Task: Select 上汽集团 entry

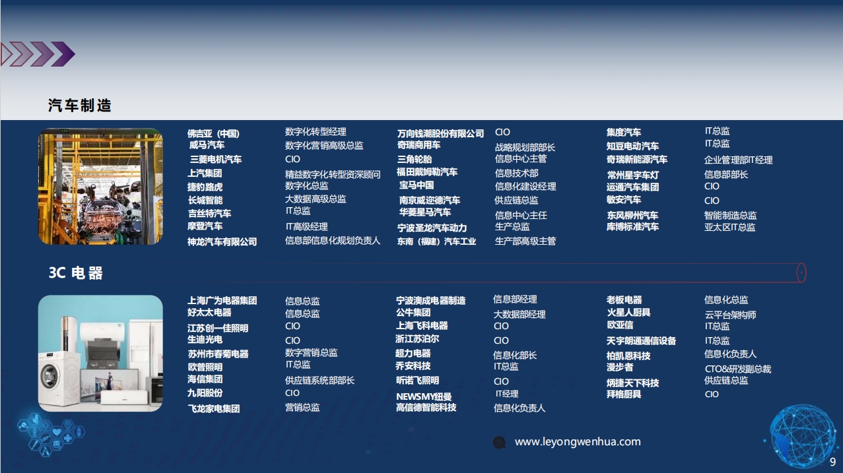Action: (205, 173)
